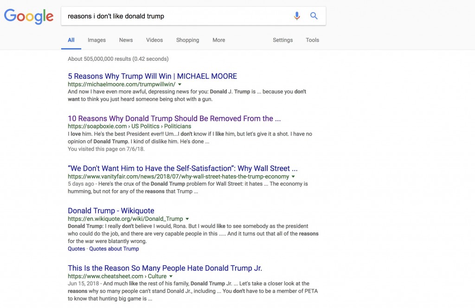475x308 pixels.
Task: Open "5 Reasons Why Trump Will Win" result
Action: click(152, 76)
